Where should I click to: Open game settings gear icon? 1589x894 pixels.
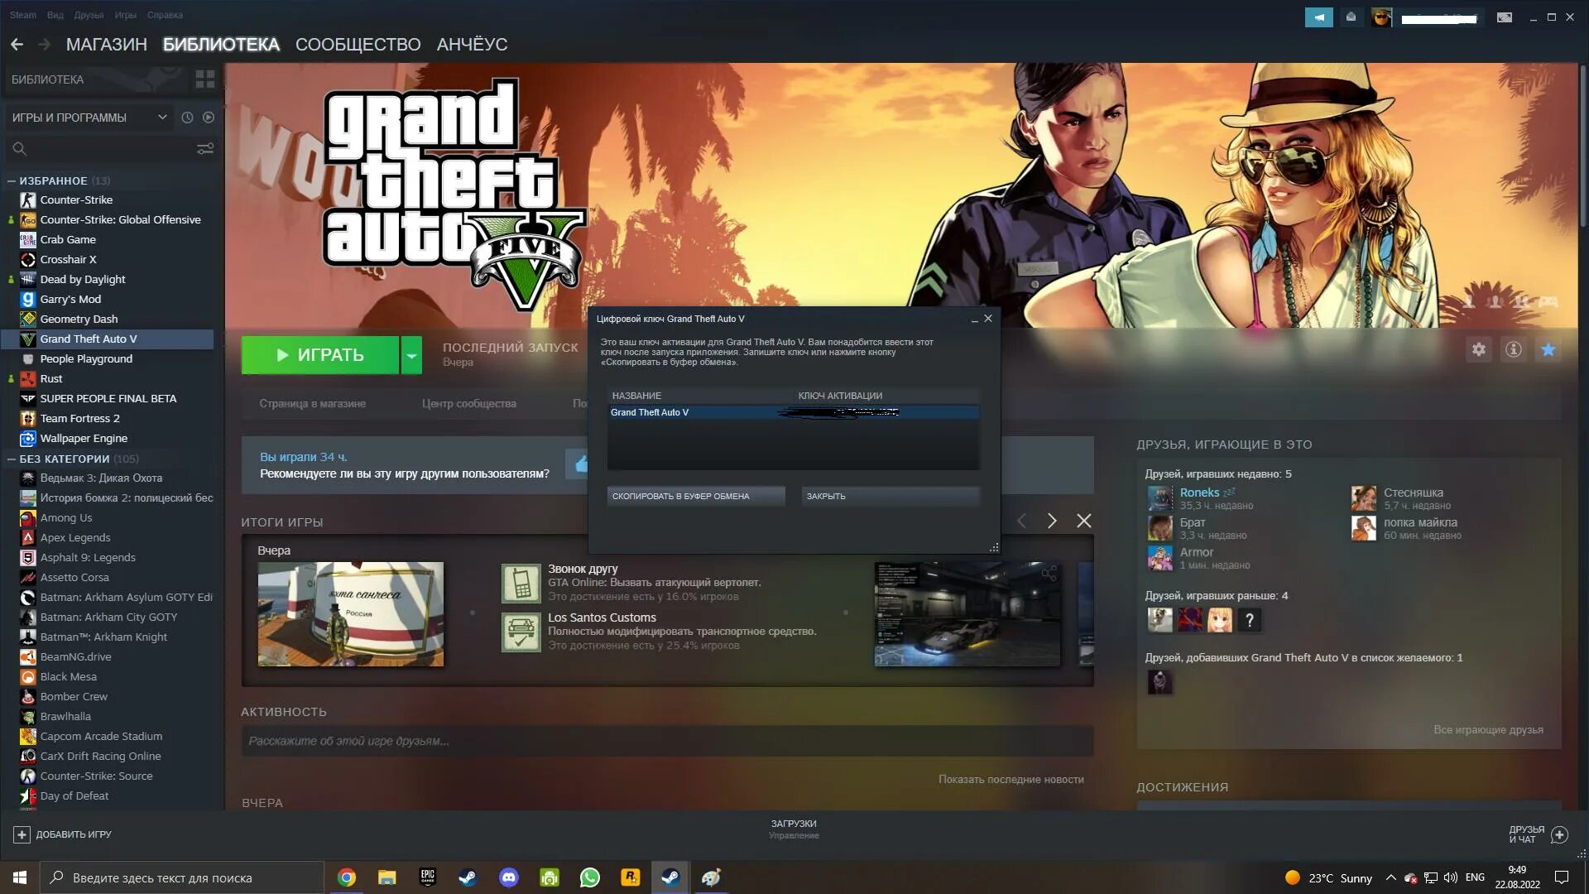(x=1479, y=349)
